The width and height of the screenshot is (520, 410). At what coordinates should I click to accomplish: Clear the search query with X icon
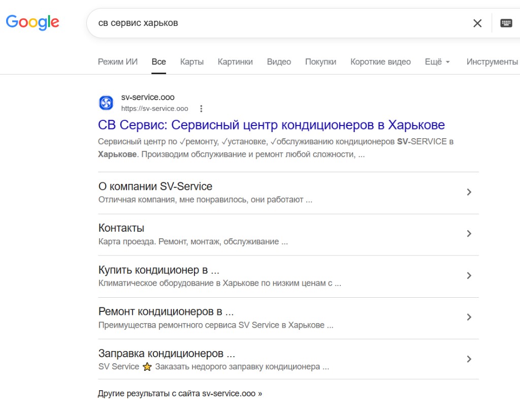(477, 23)
